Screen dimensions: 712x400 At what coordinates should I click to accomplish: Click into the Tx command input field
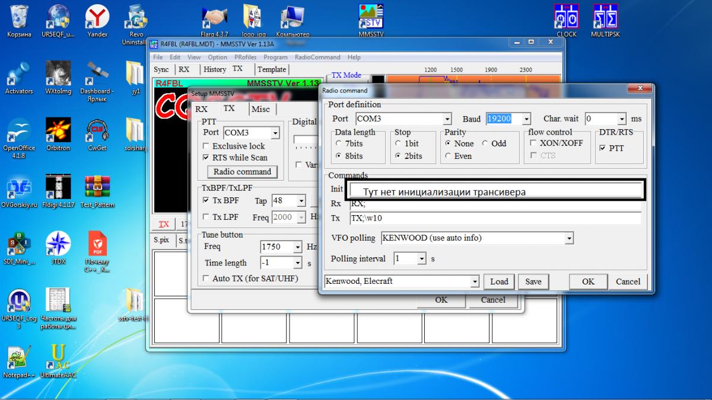click(x=495, y=218)
